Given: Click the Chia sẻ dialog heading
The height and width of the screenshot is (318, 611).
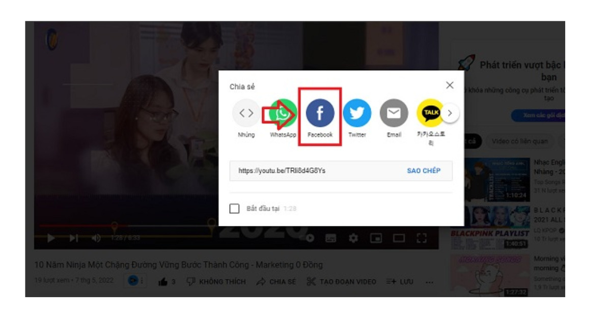Looking at the screenshot, I should click(242, 87).
